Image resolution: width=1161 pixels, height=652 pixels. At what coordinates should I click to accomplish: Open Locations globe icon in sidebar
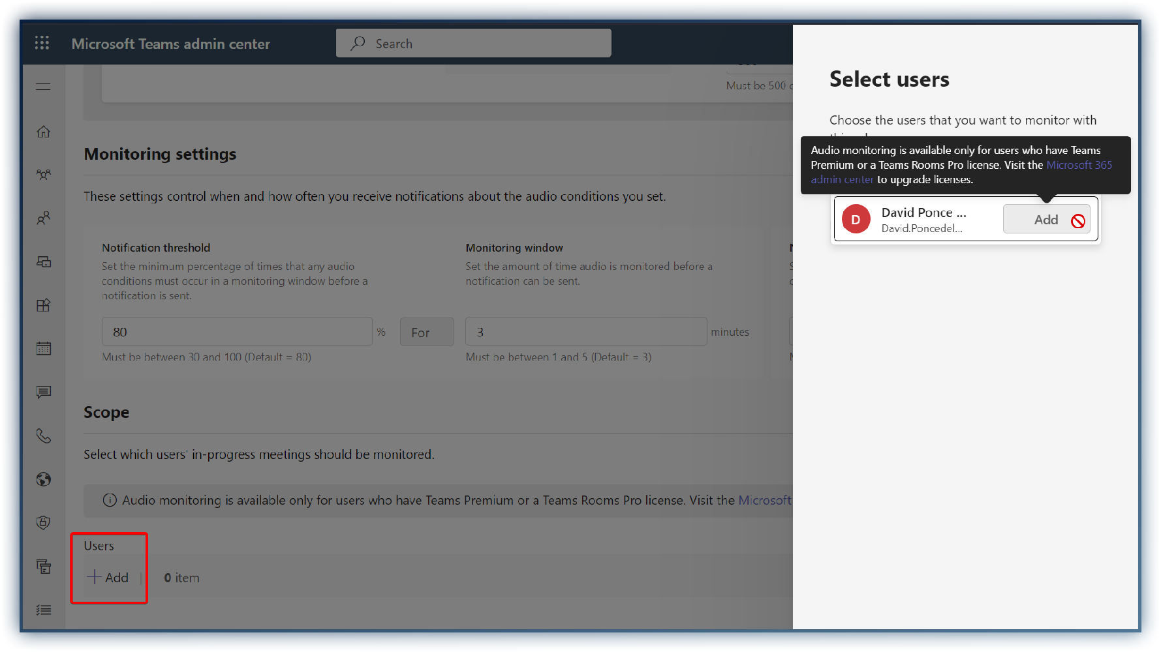click(44, 480)
